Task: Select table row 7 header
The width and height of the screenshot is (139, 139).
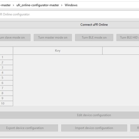Action: coord(6,88)
